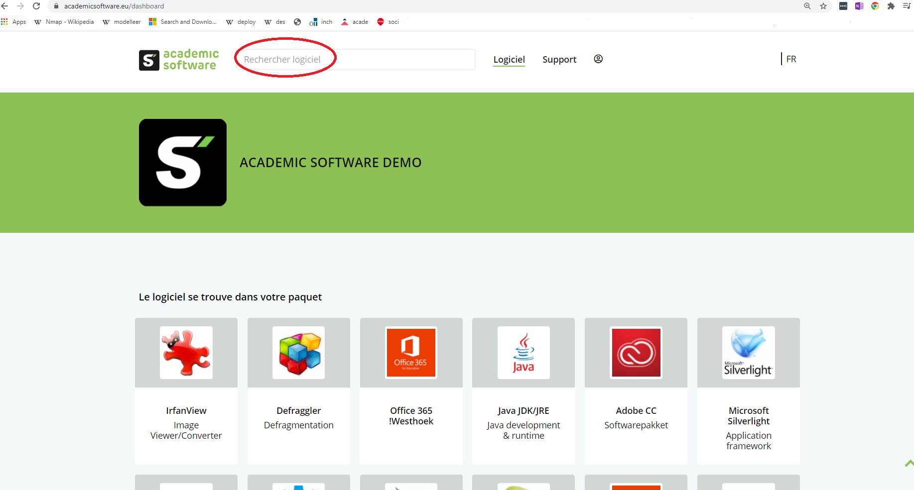The height and width of the screenshot is (490, 914).
Task: Reload the dashboard page
Action: 36,6
